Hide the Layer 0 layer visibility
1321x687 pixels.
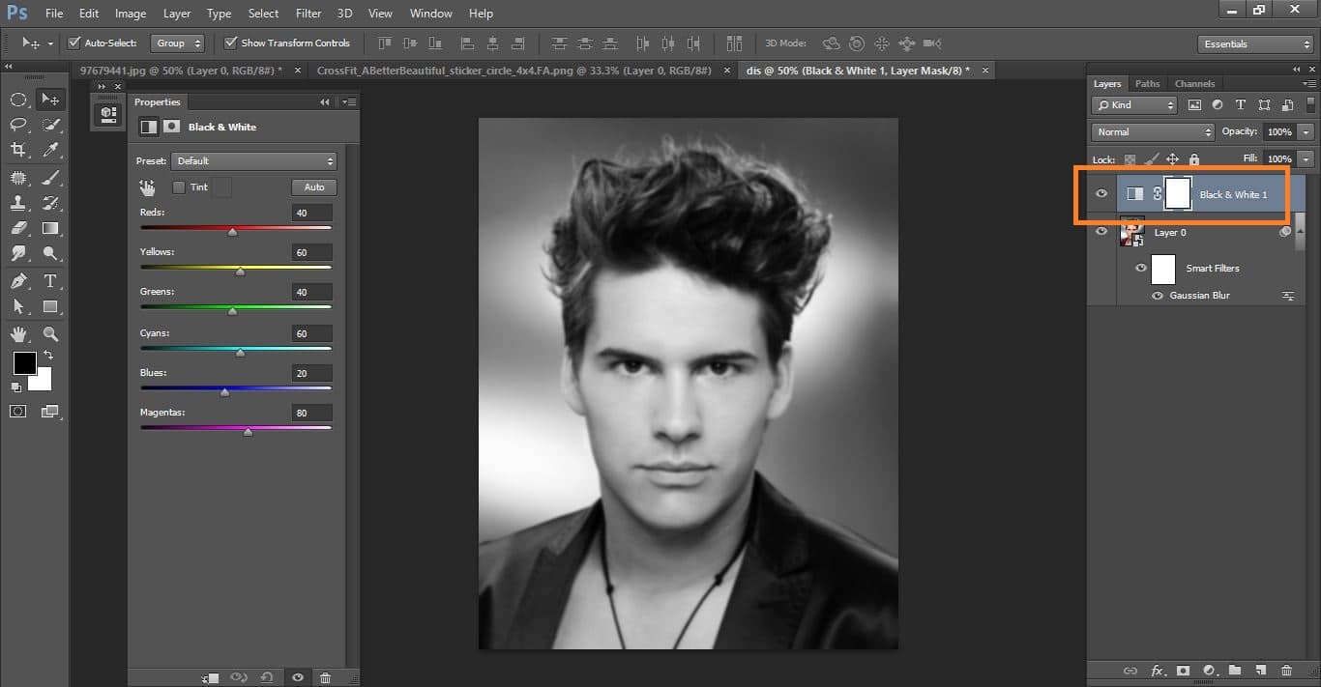click(1101, 232)
